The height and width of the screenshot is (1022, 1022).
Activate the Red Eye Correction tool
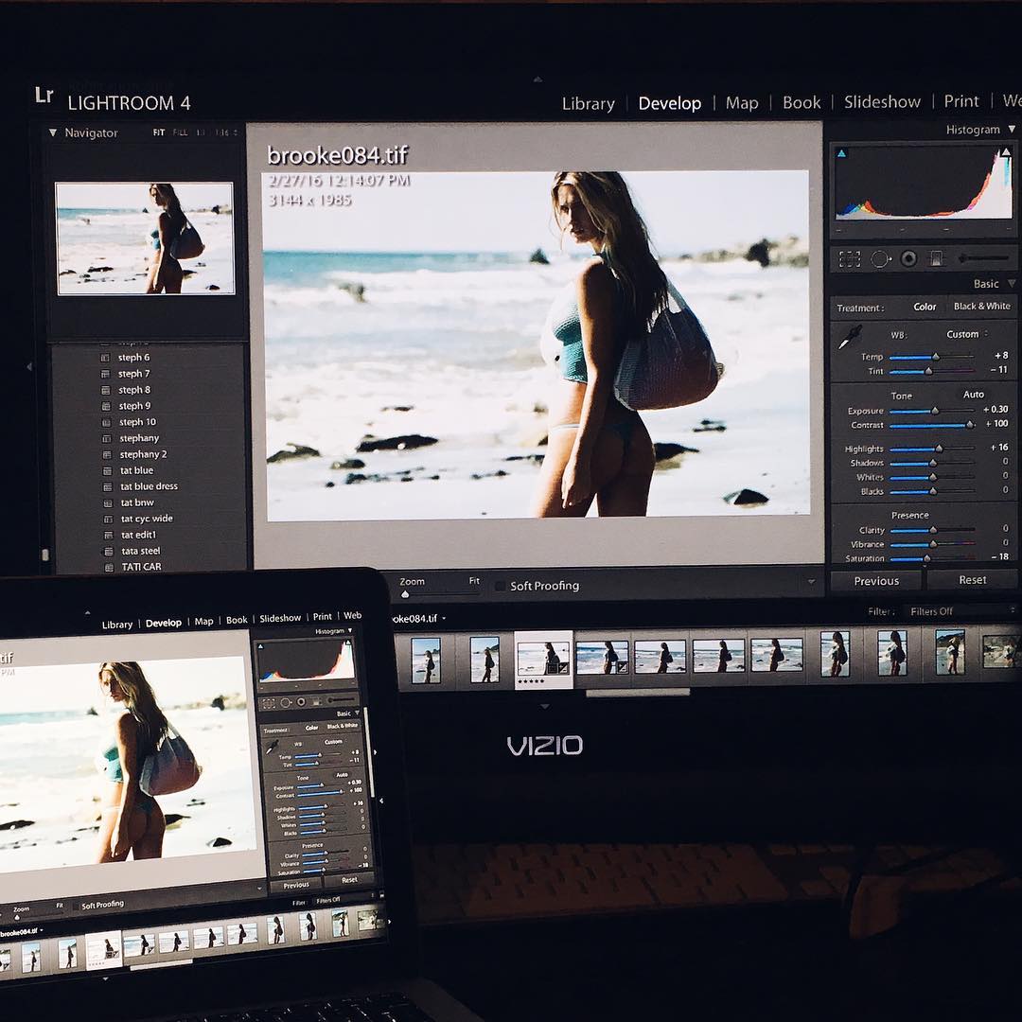[x=908, y=258]
